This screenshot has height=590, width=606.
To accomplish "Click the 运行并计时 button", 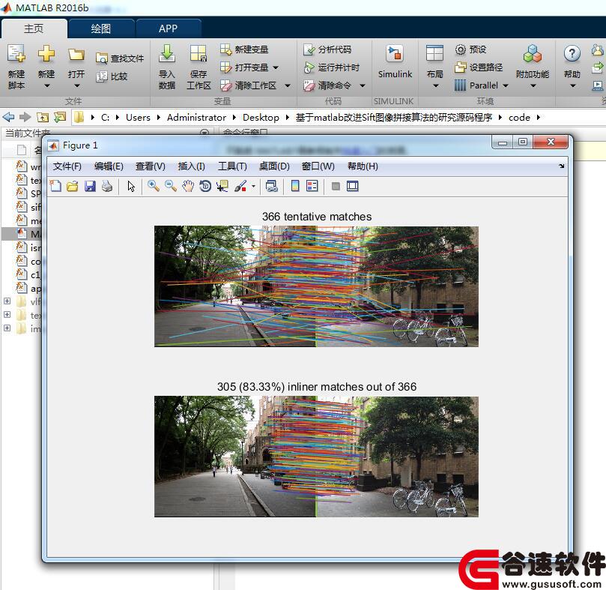I will 332,67.
